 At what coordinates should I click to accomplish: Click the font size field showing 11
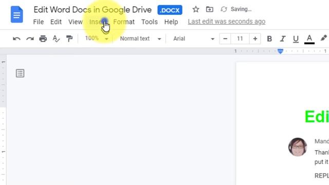[x=240, y=39]
